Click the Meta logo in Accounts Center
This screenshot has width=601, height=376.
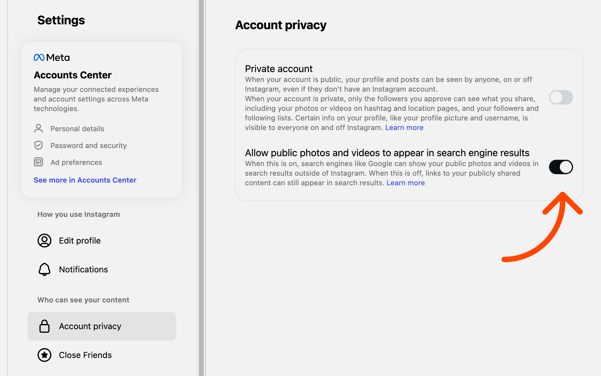tap(51, 57)
